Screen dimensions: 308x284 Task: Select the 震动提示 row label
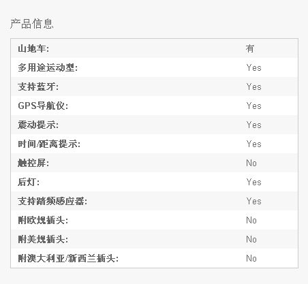(38, 125)
